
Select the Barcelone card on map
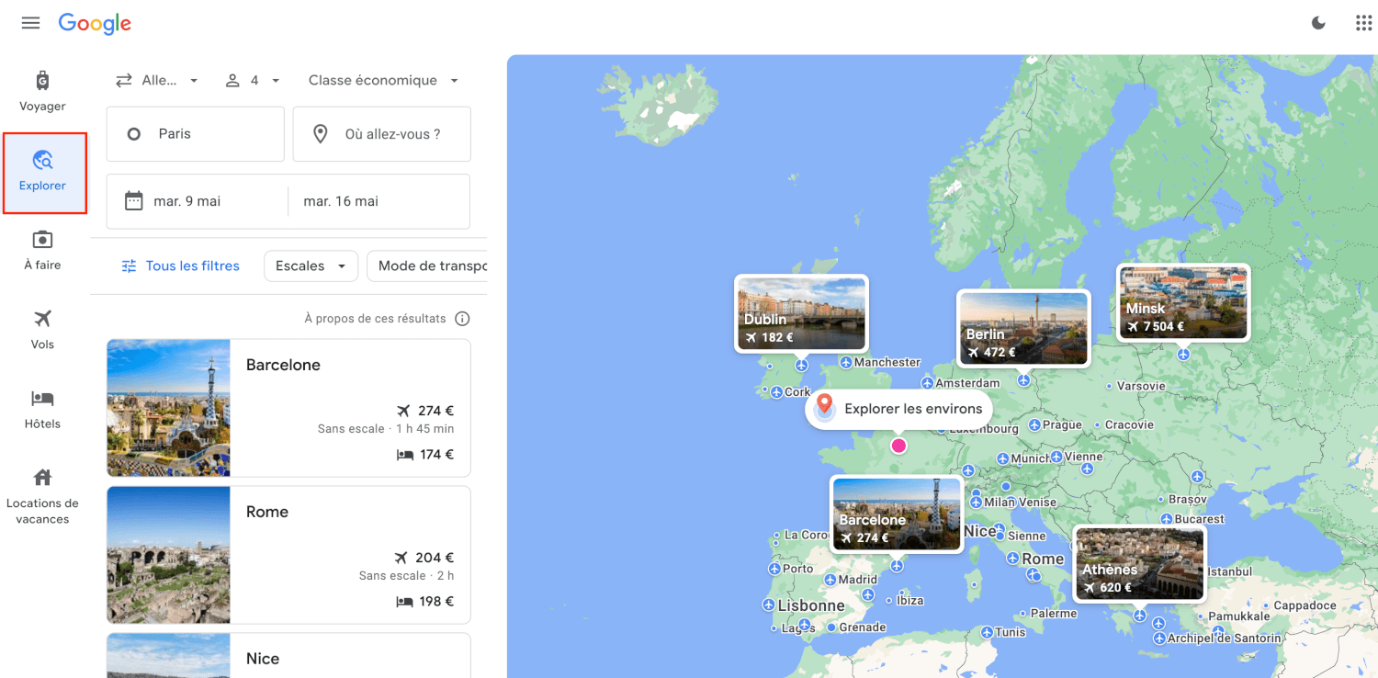[x=897, y=514]
